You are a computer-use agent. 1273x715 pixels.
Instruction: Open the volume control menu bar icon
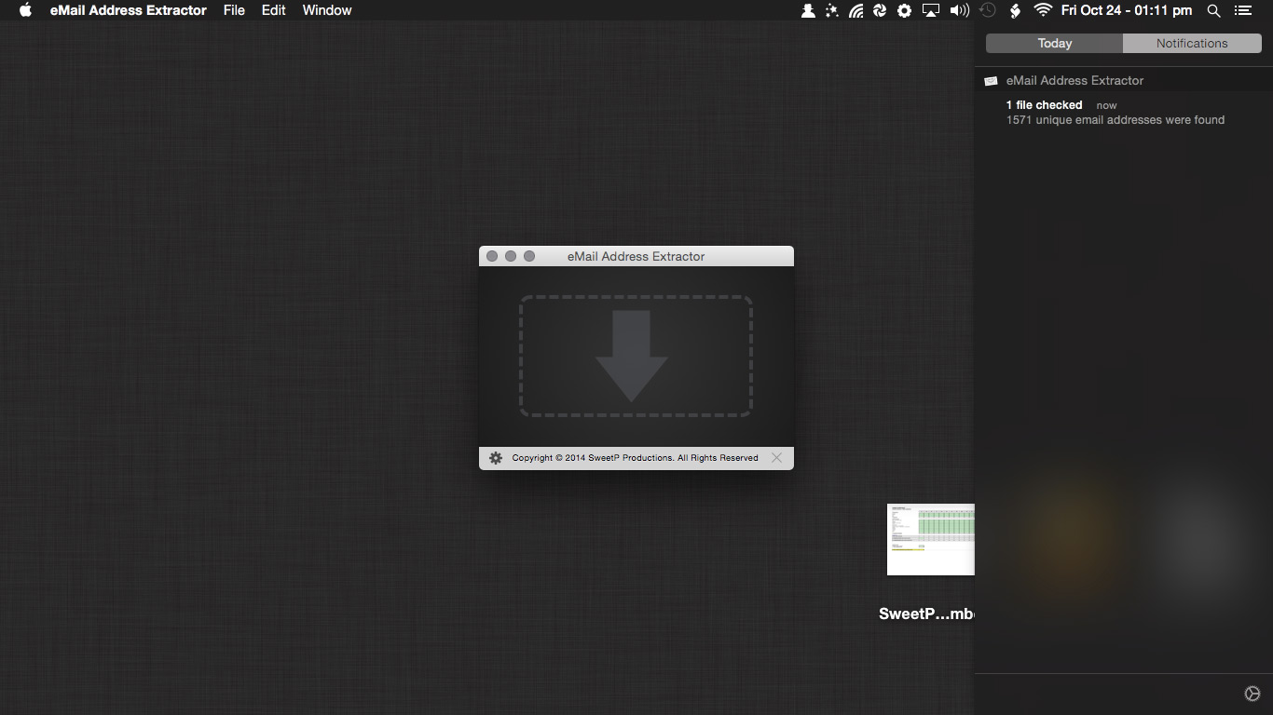pyautogui.click(x=958, y=10)
